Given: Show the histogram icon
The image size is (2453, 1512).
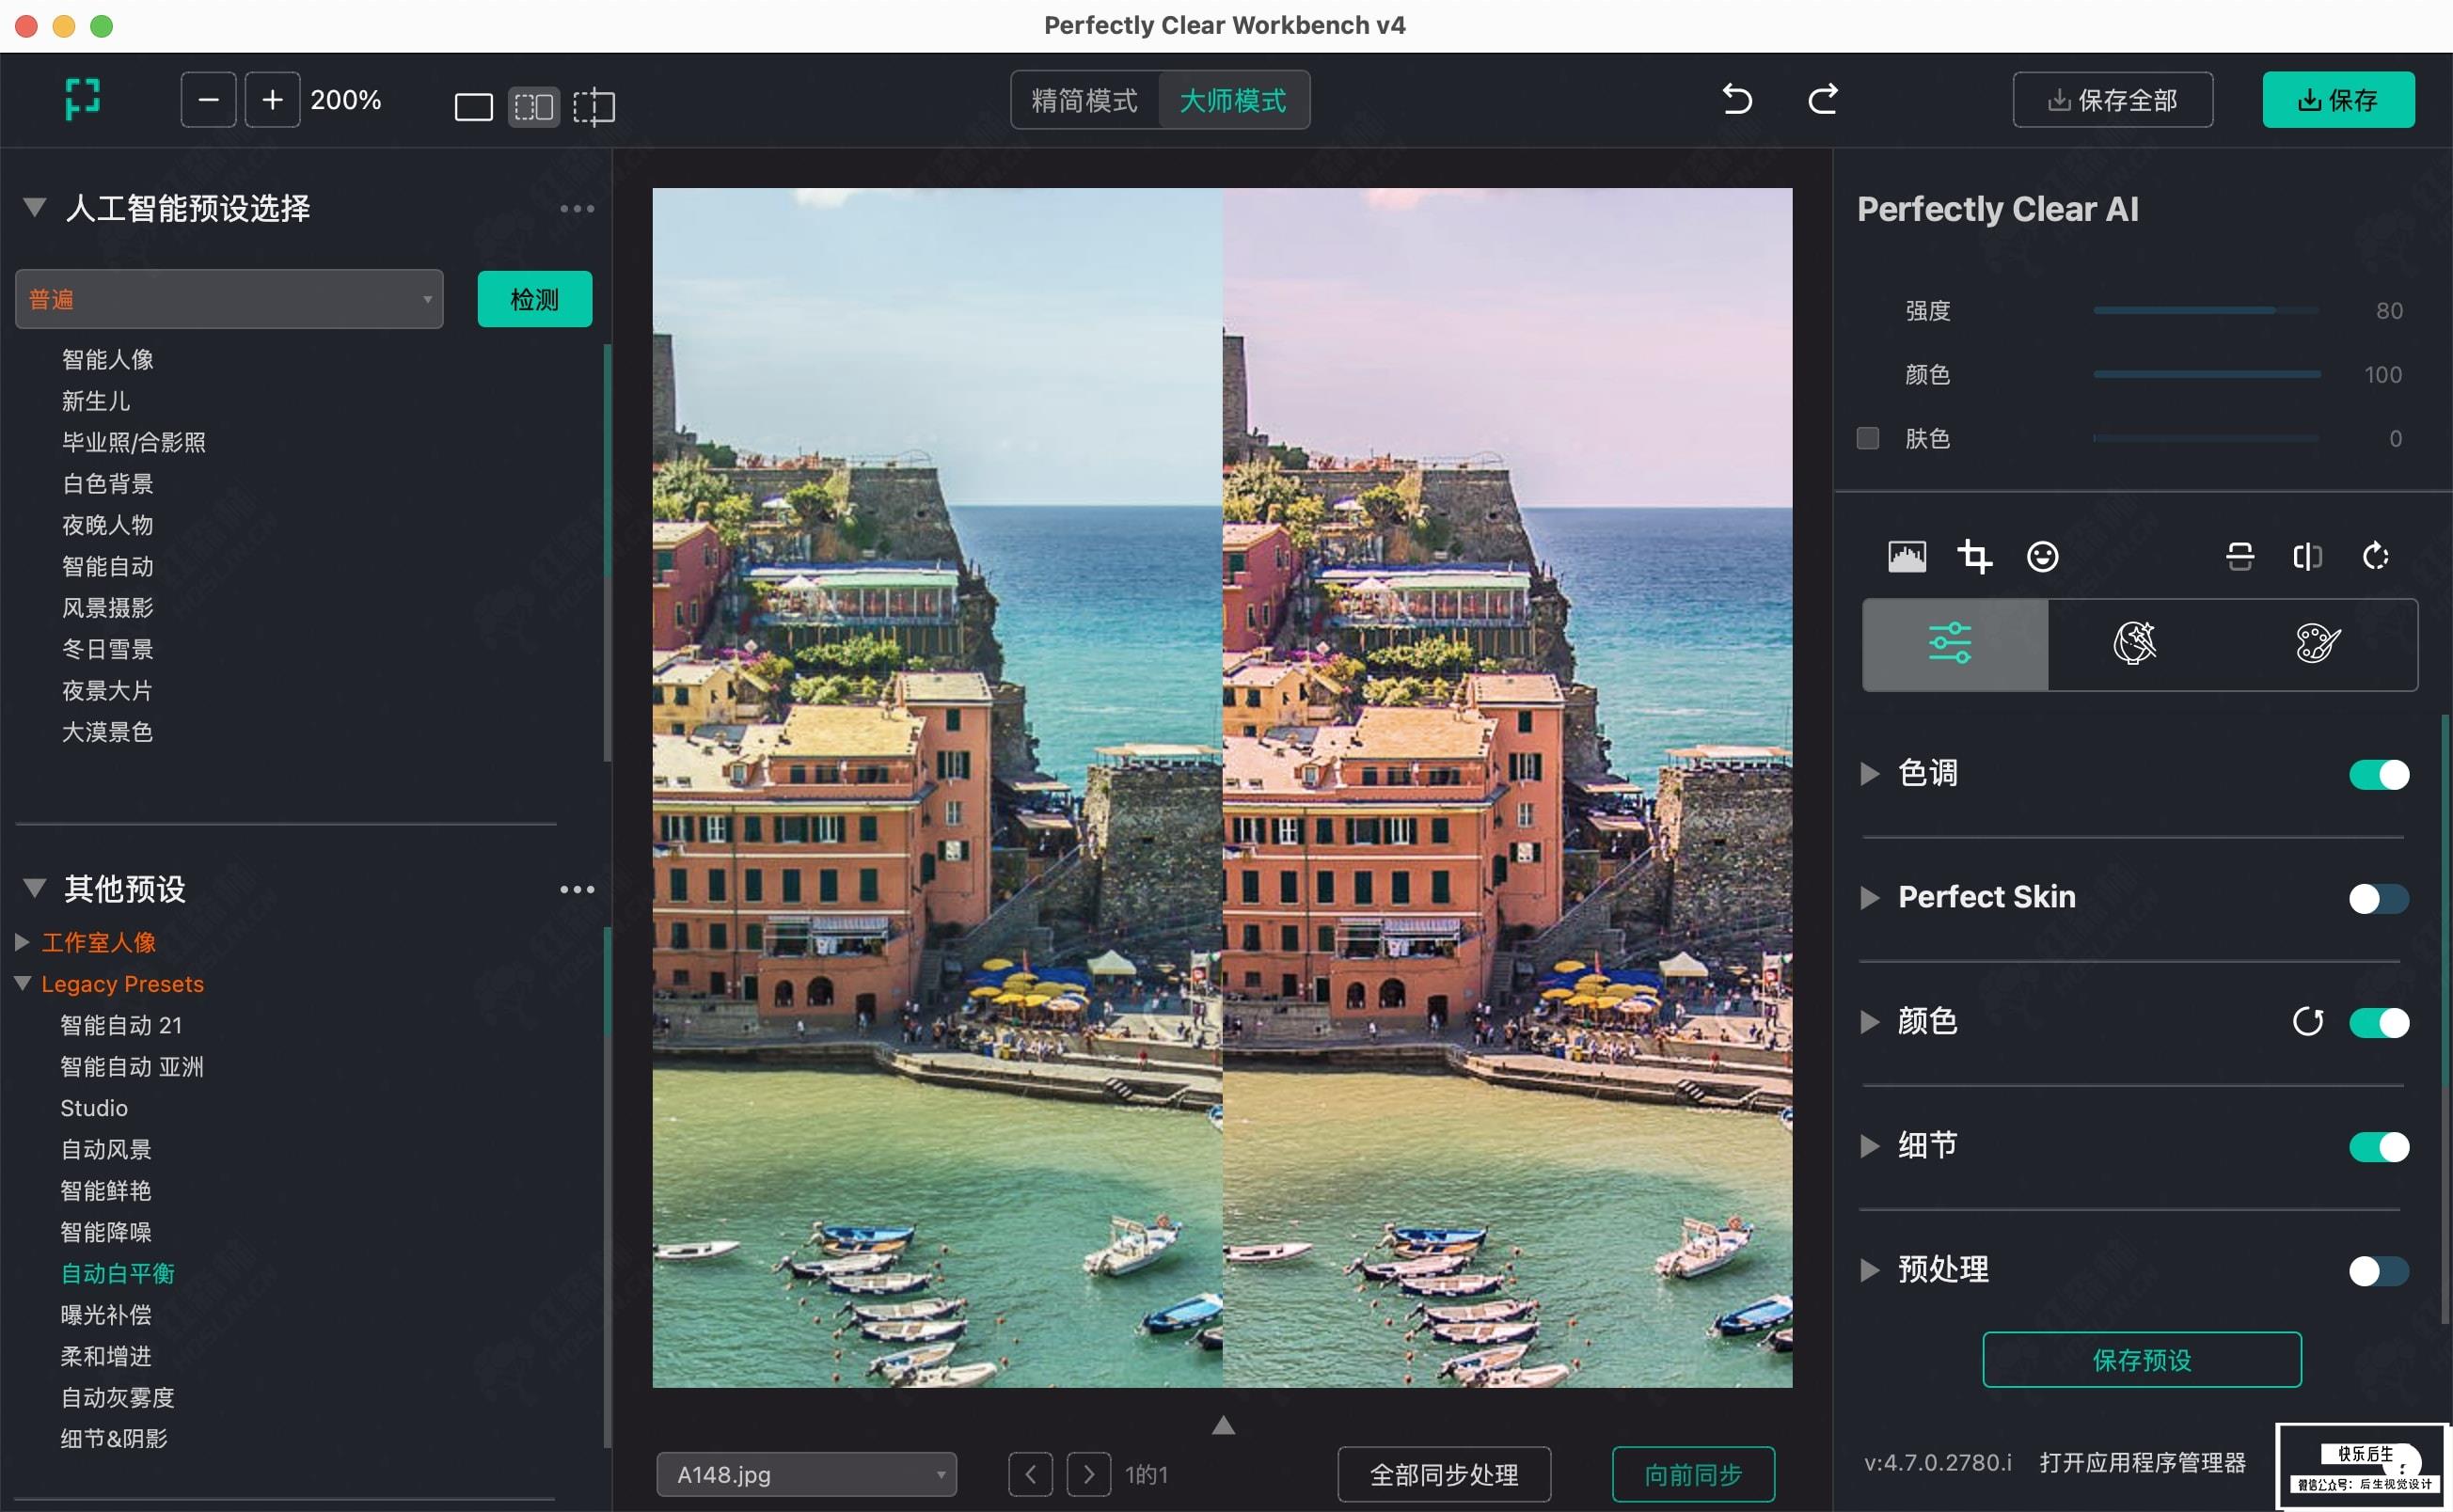Looking at the screenshot, I should point(1907,556).
